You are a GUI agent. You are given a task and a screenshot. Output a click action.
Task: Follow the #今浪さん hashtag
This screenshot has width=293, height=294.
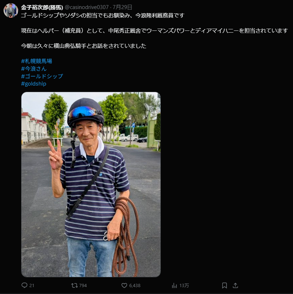coord(34,69)
